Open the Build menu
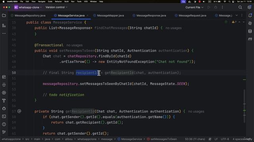 click(66, 2)
